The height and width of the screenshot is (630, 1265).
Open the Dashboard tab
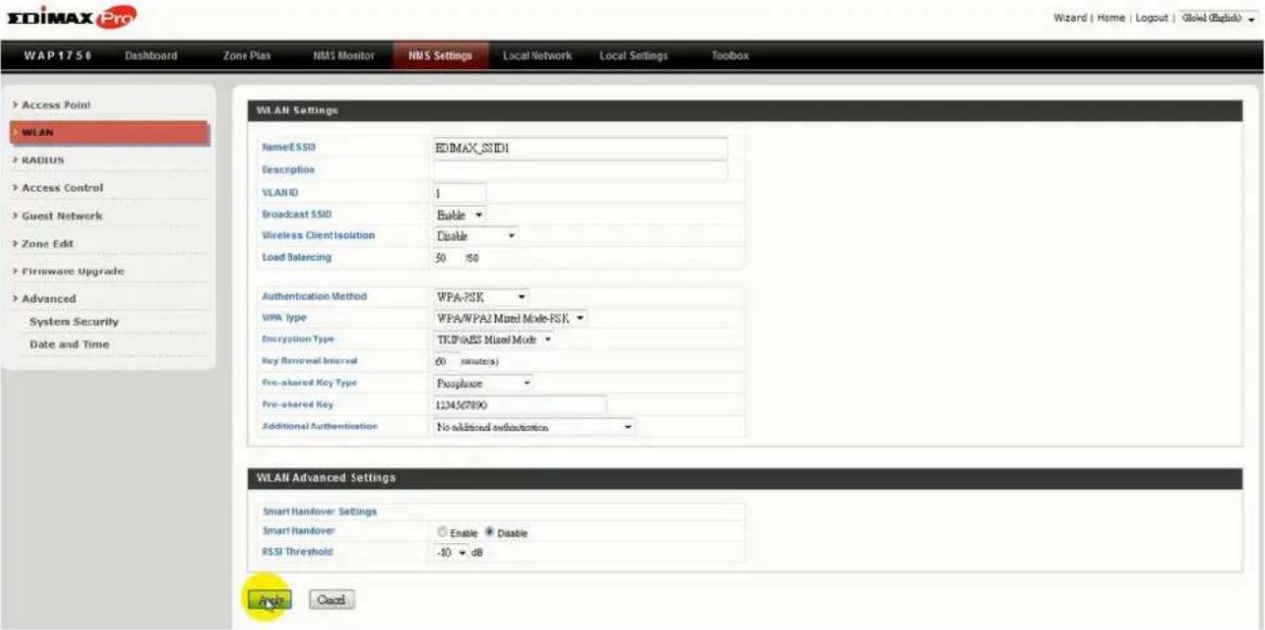point(151,57)
